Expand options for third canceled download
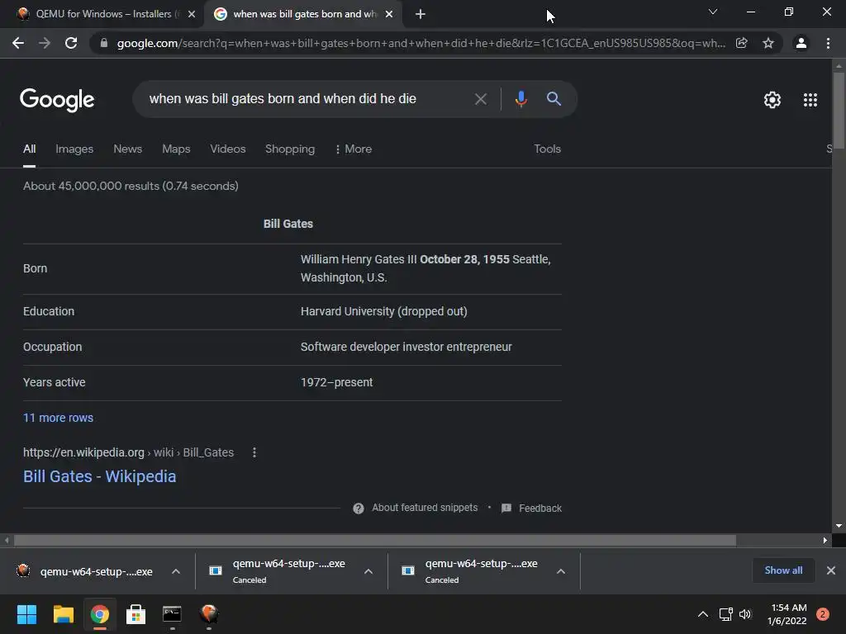The height and width of the screenshot is (634, 846). (561, 571)
